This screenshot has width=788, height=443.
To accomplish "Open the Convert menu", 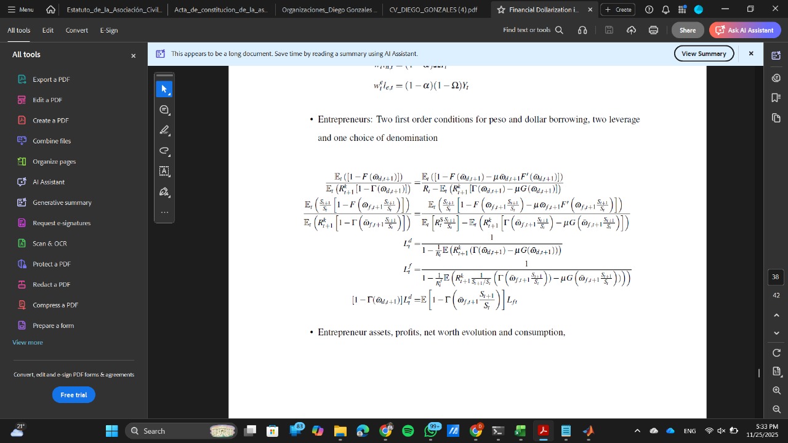I will 77,30.
